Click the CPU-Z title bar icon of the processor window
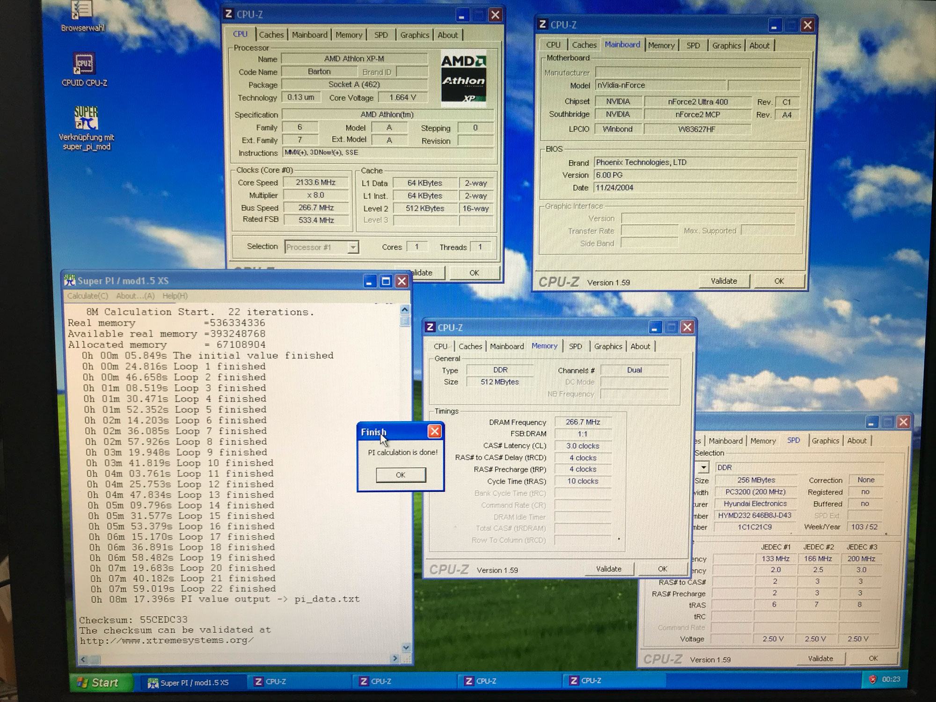The height and width of the screenshot is (702, 936). coord(228,14)
